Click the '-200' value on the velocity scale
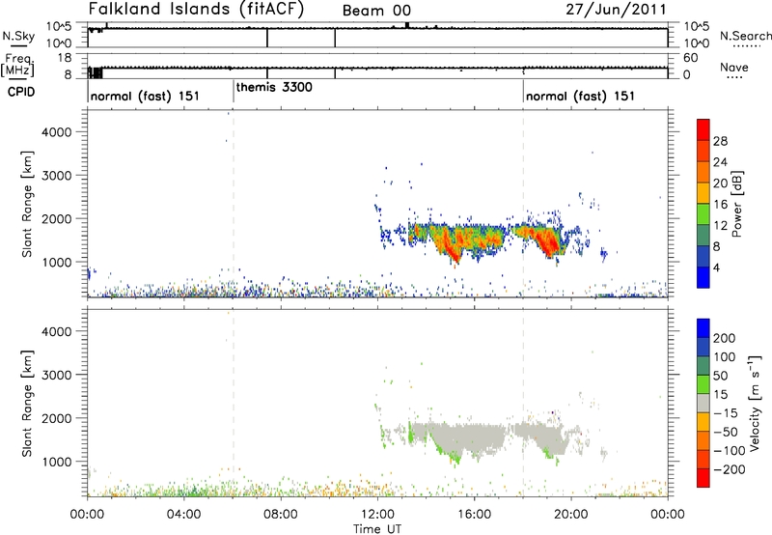772x535 pixels. coord(729,469)
